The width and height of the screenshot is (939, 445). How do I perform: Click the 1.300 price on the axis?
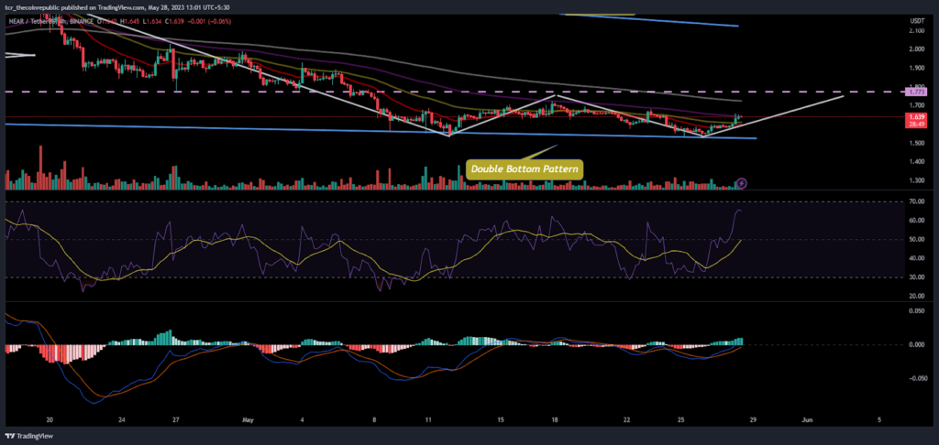(917, 180)
